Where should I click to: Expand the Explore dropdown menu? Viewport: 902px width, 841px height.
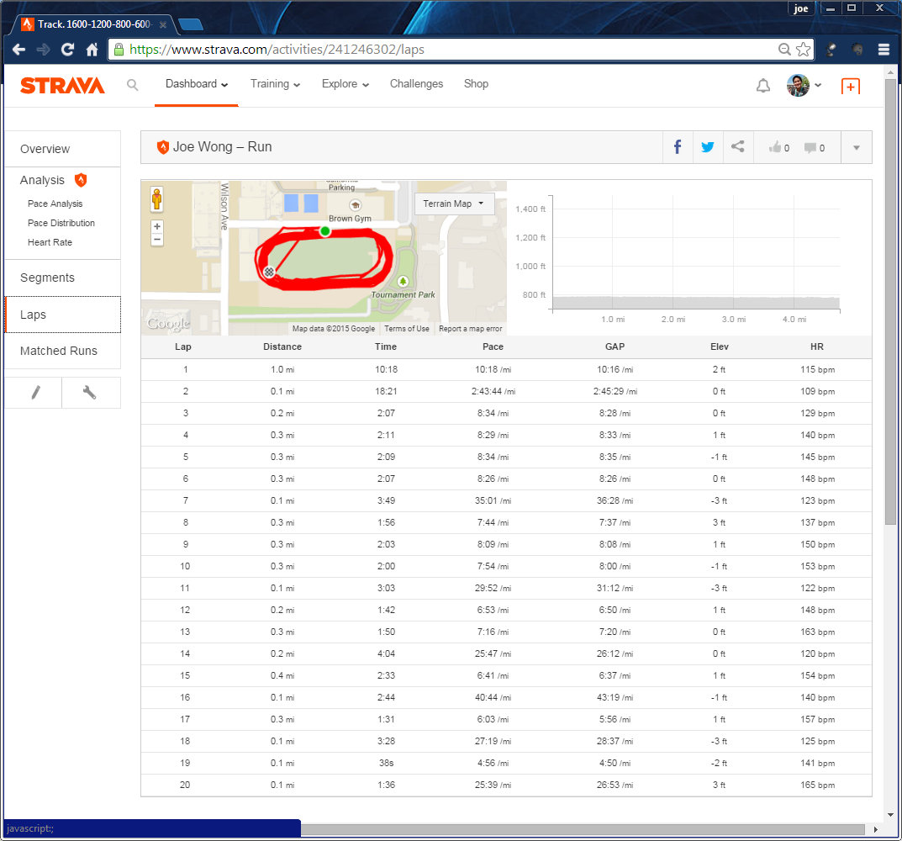click(x=345, y=84)
